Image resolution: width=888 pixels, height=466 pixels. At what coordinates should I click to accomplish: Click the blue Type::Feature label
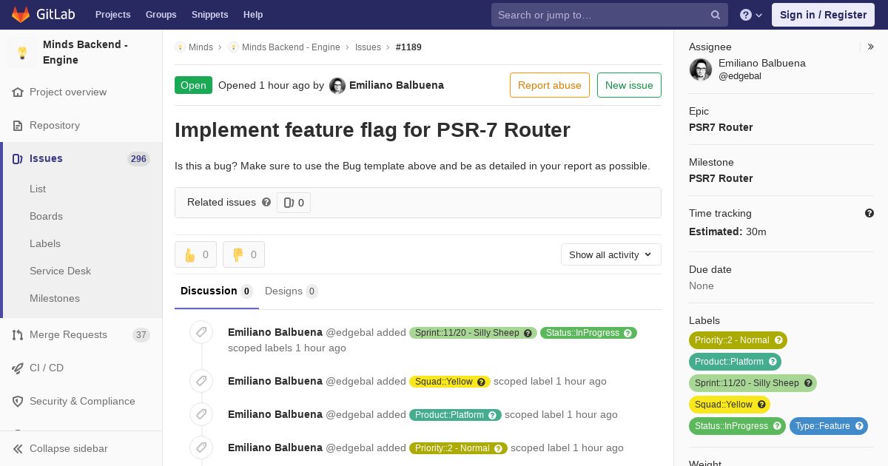(x=828, y=426)
